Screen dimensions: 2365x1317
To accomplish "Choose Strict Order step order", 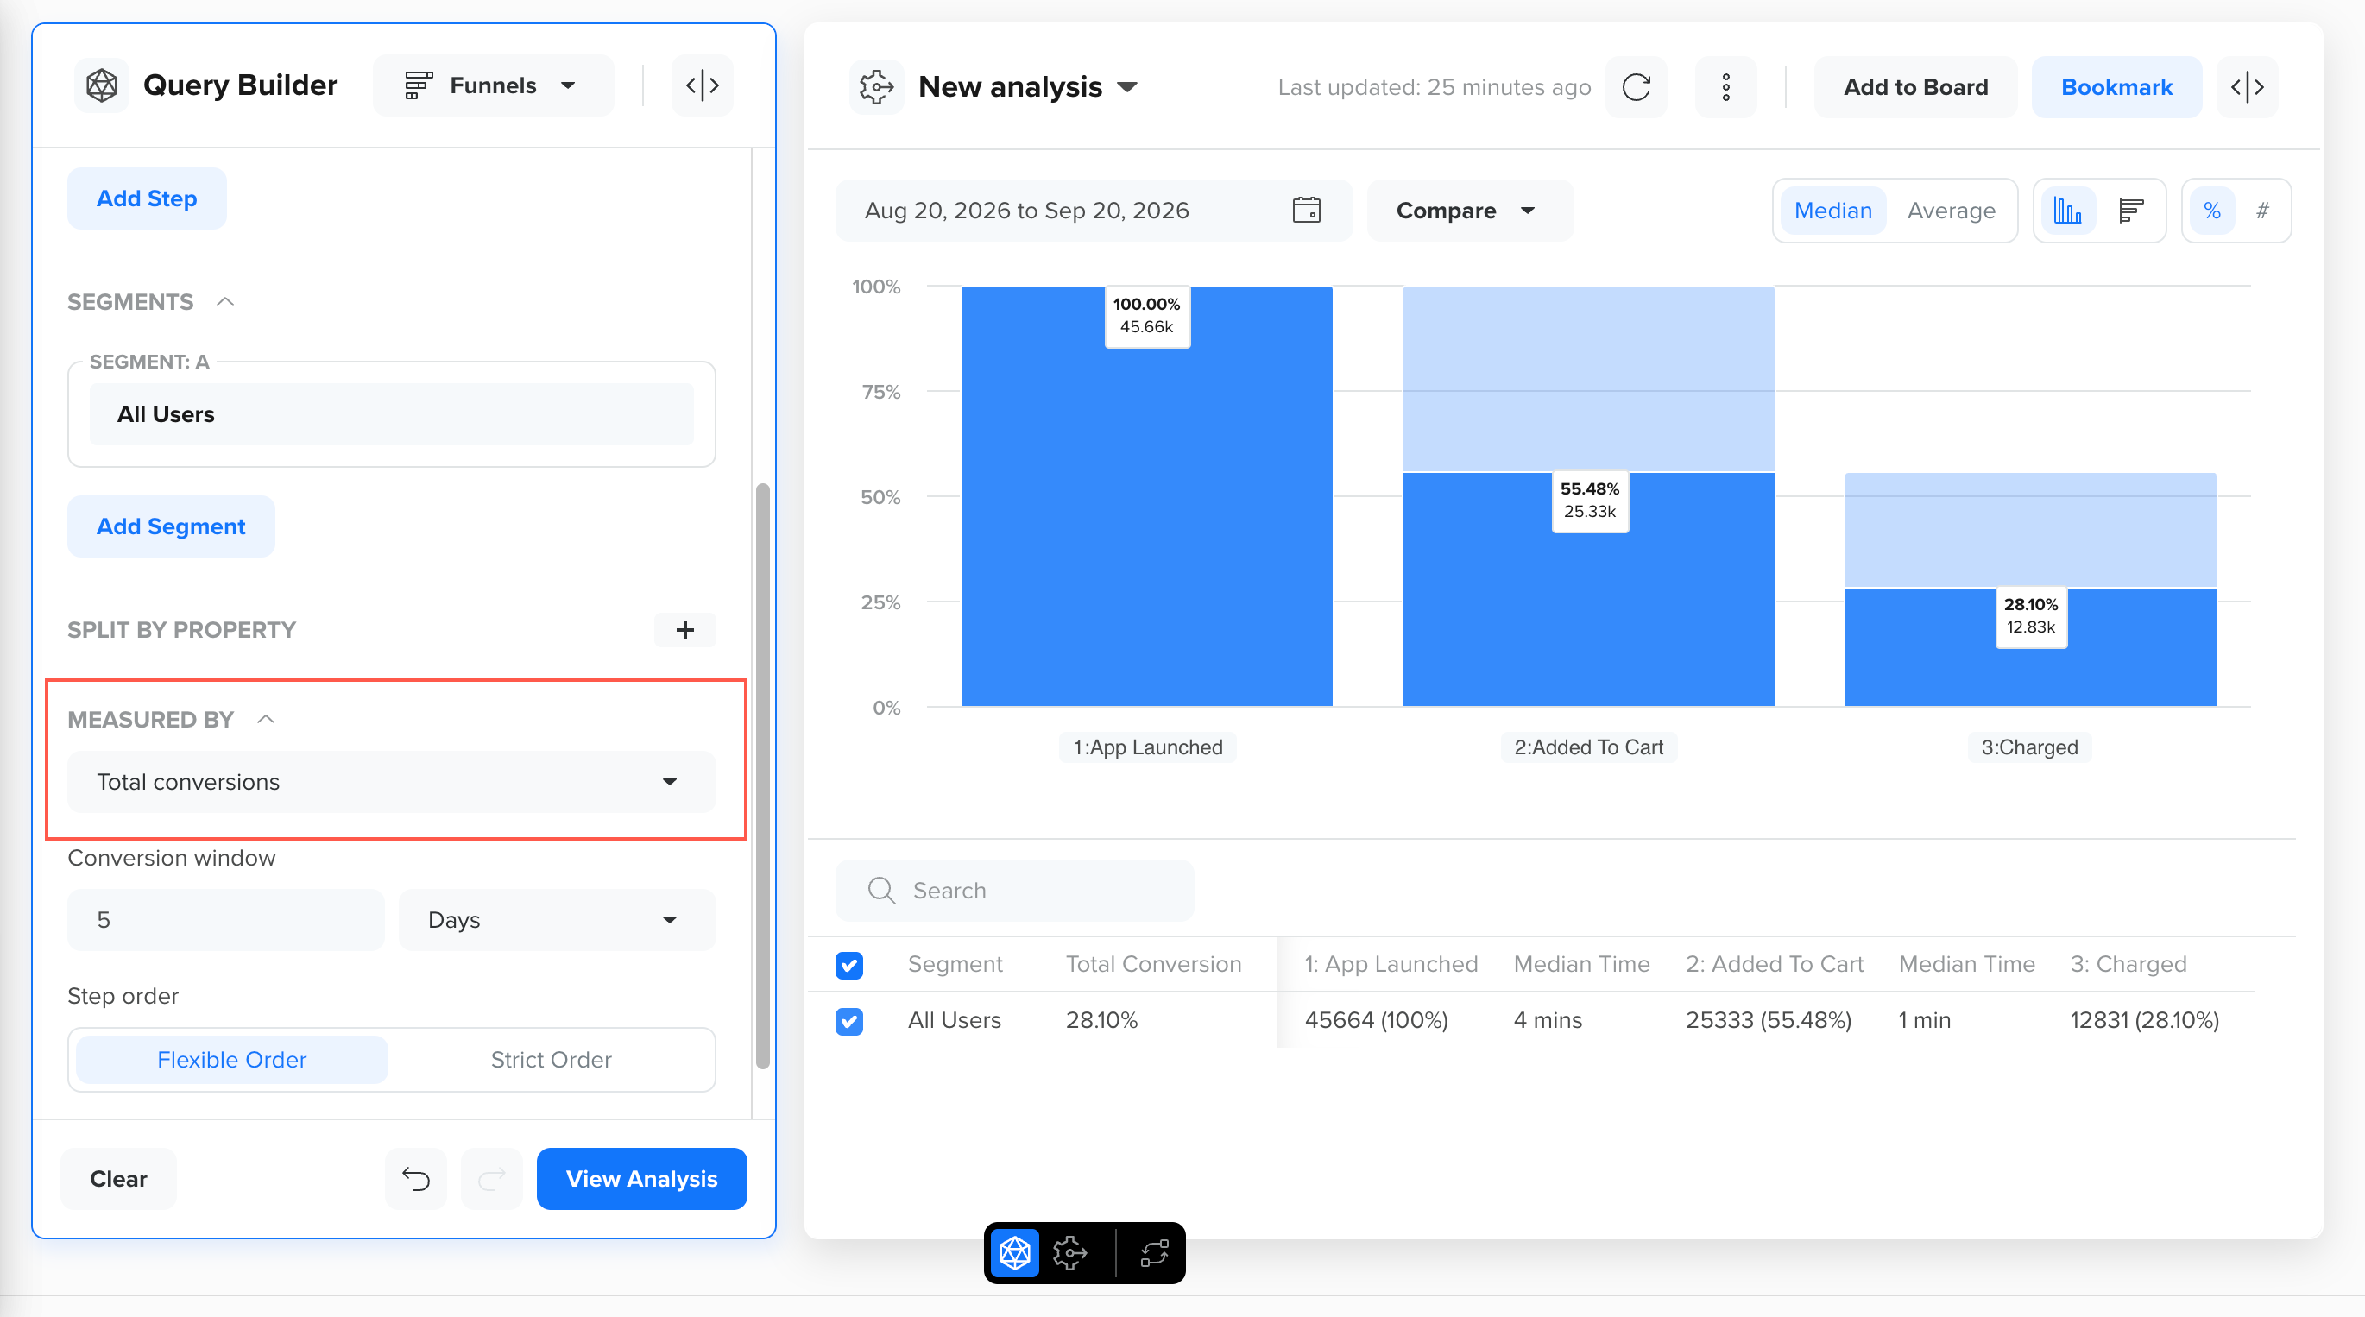I will tap(551, 1059).
